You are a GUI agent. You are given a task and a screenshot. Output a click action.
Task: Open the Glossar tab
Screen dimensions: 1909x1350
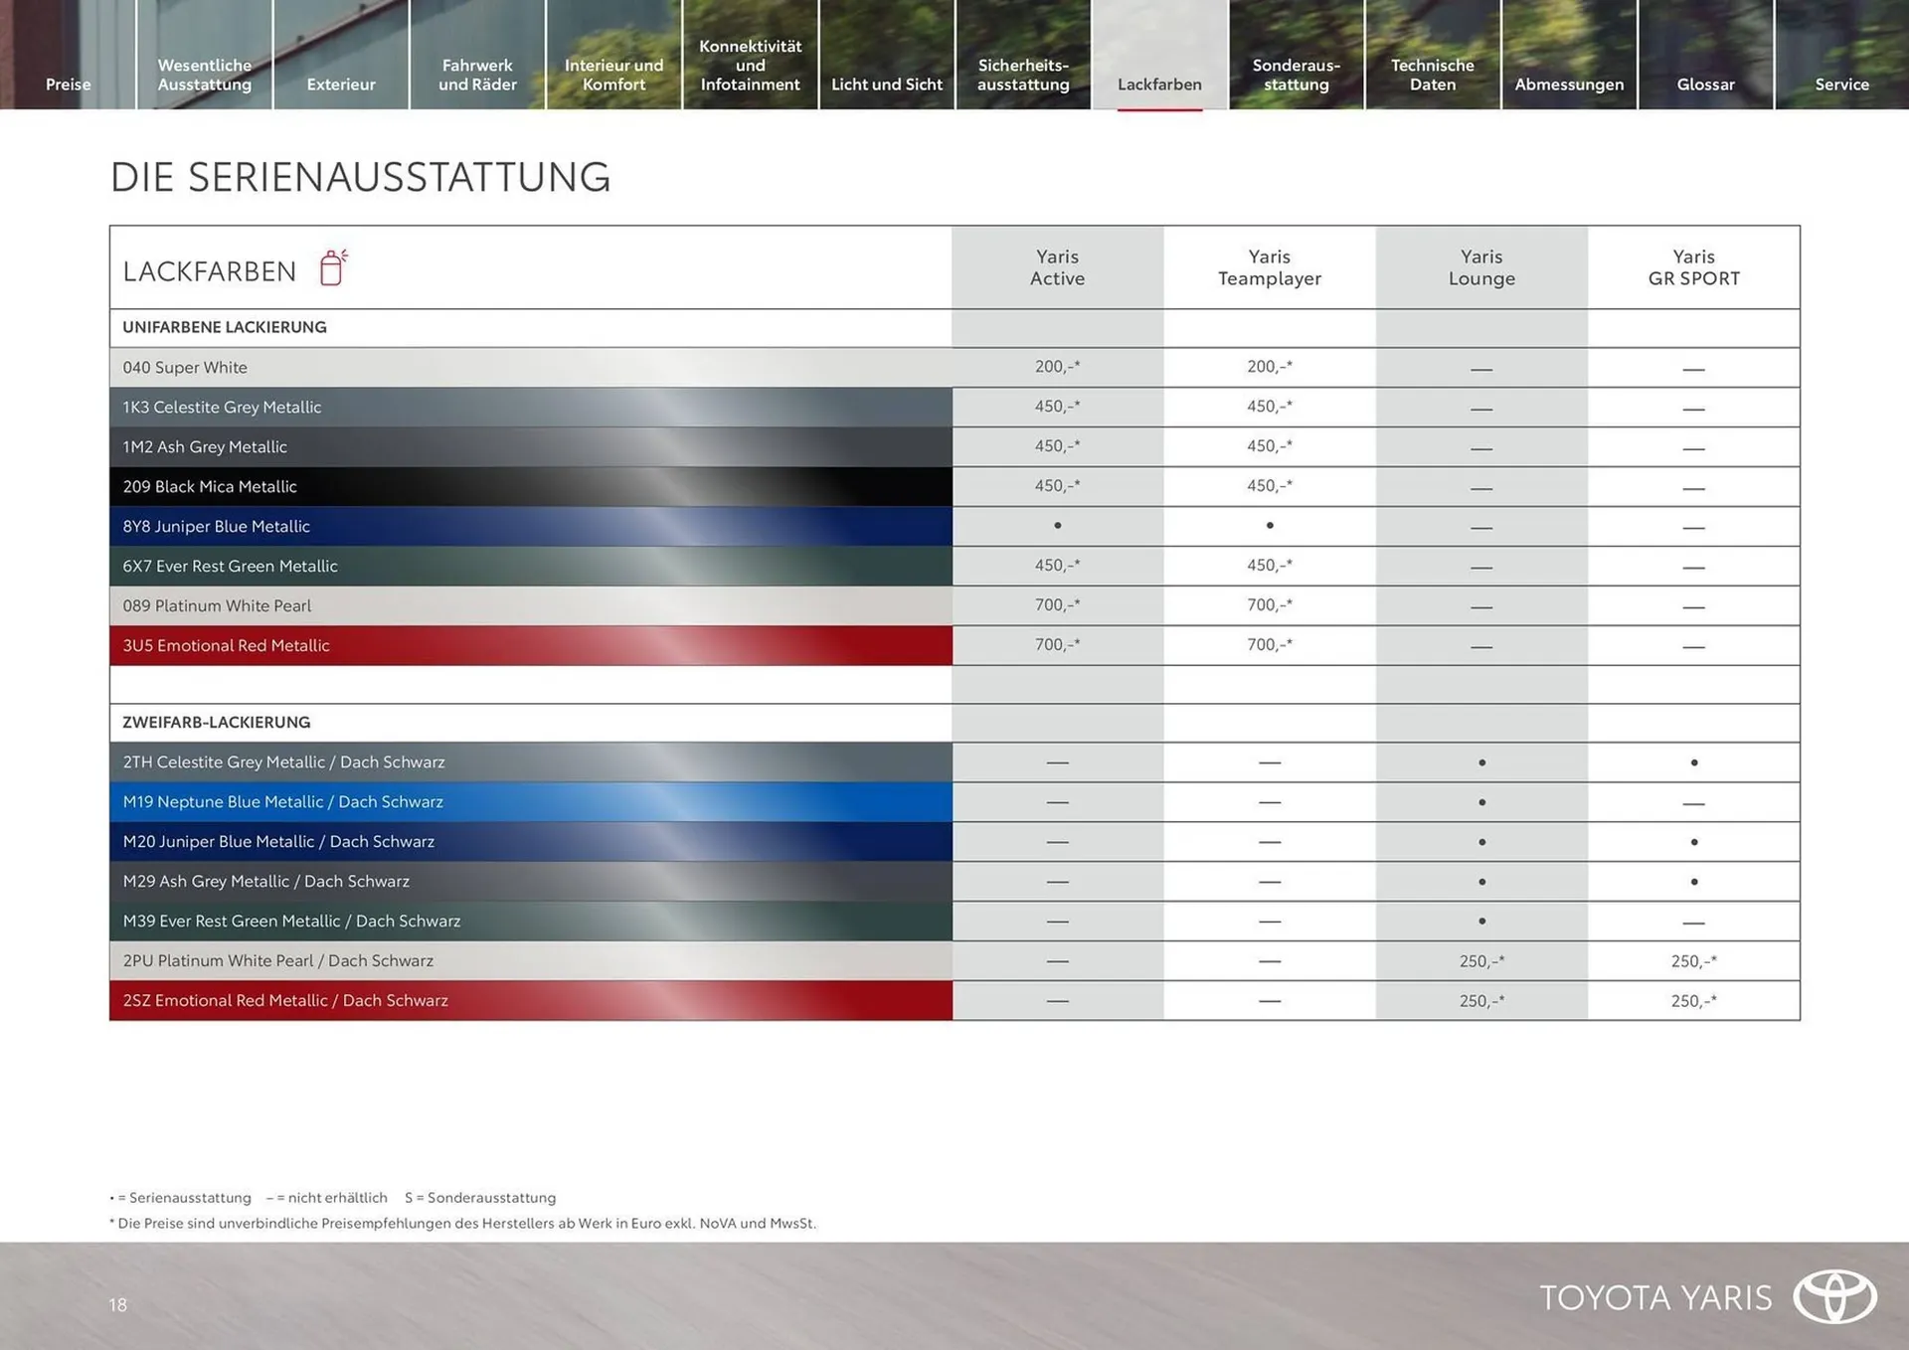pyautogui.click(x=1705, y=84)
